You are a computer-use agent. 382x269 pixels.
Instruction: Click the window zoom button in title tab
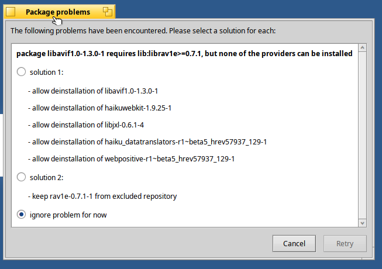coord(107,12)
